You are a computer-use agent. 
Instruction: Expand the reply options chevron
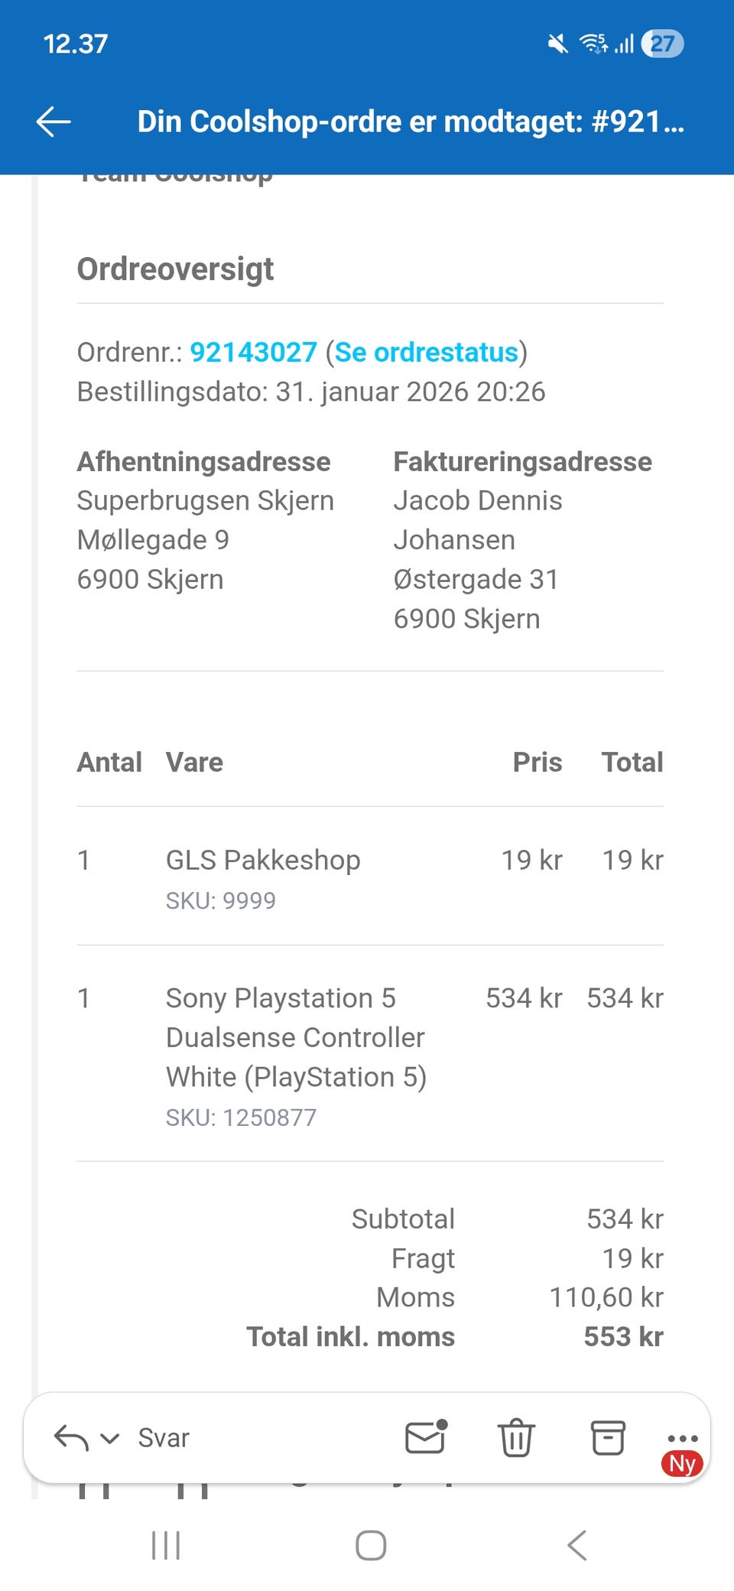[x=110, y=1439]
